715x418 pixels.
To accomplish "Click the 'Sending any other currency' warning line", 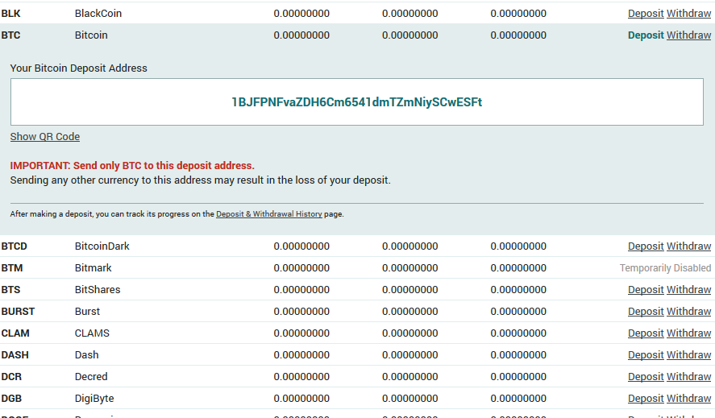I will tap(200, 180).
